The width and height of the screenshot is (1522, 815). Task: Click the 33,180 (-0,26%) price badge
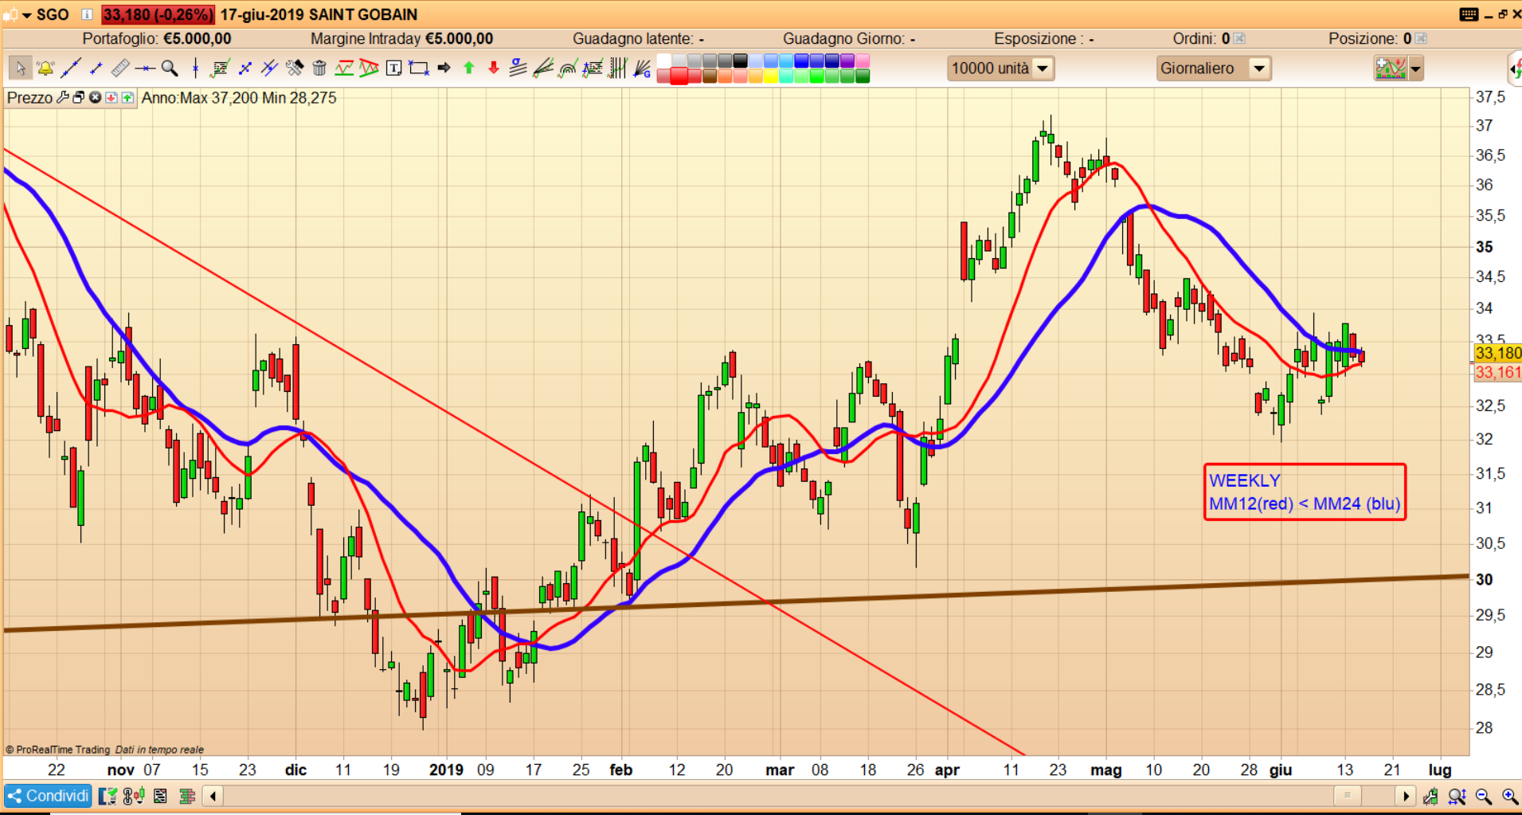click(x=158, y=14)
